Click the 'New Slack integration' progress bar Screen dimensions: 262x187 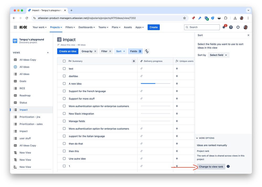coord(156,114)
